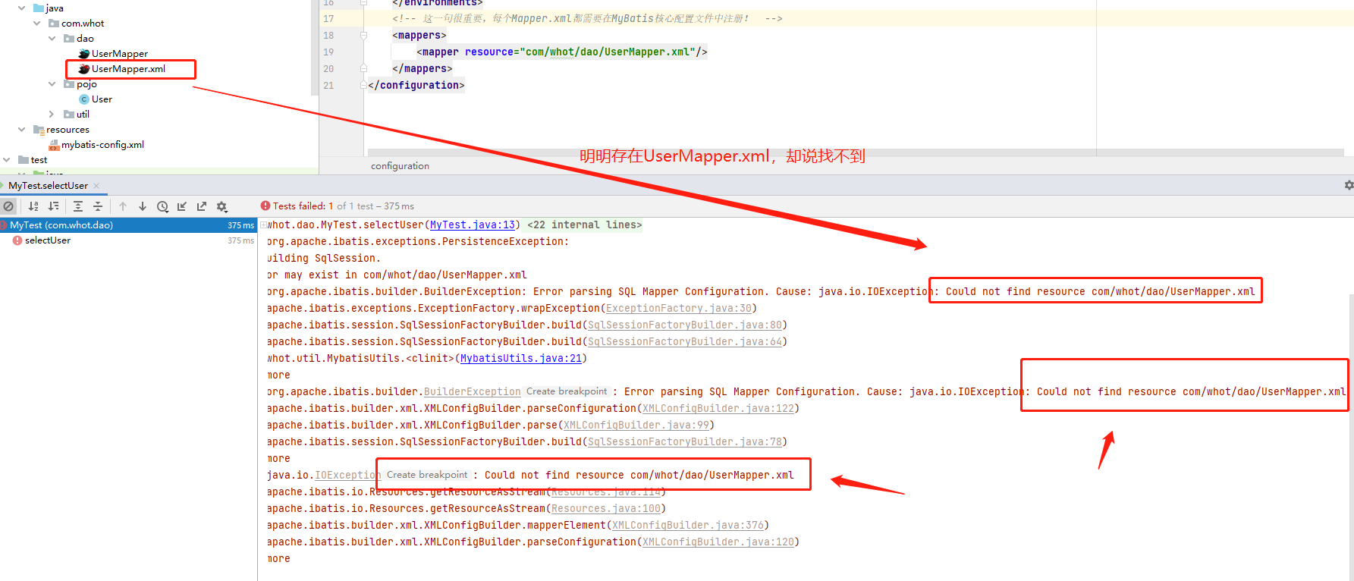Viewport: 1354px width, 581px height.
Task: Create breakpoint for BuilderException
Action: 567,391
